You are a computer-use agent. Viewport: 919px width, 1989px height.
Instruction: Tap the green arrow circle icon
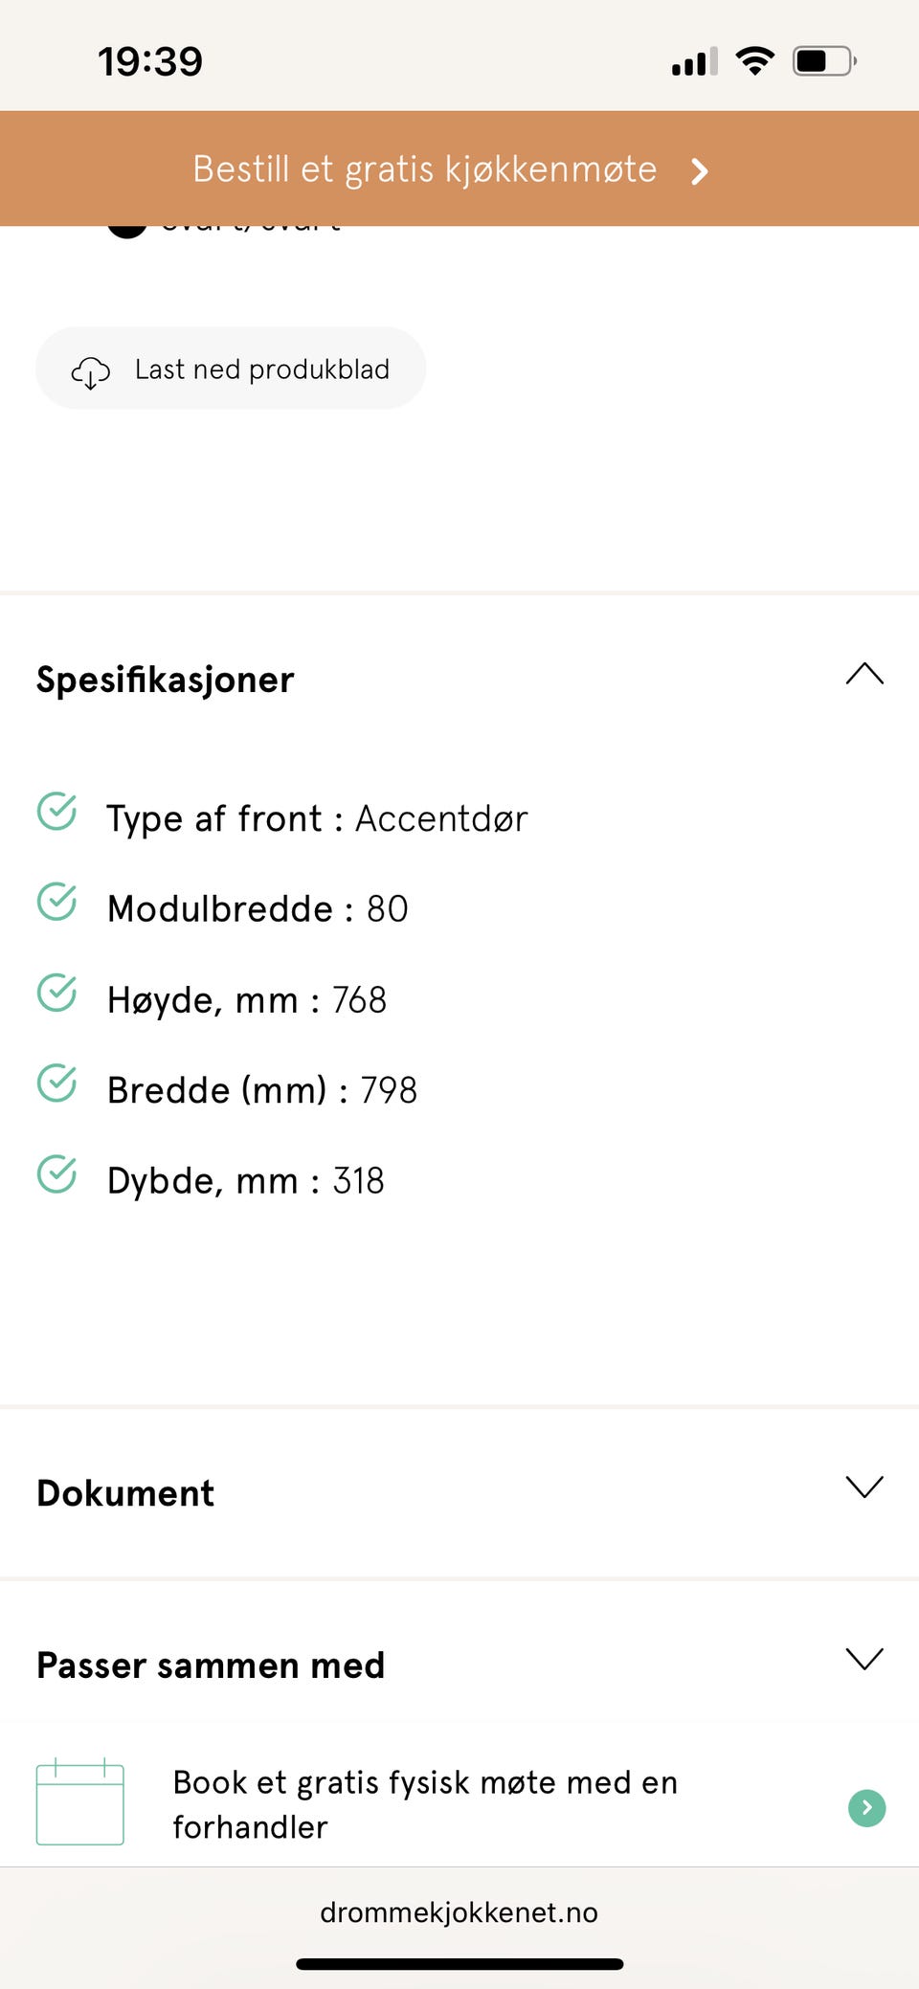pyautogui.click(x=866, y=1807)
